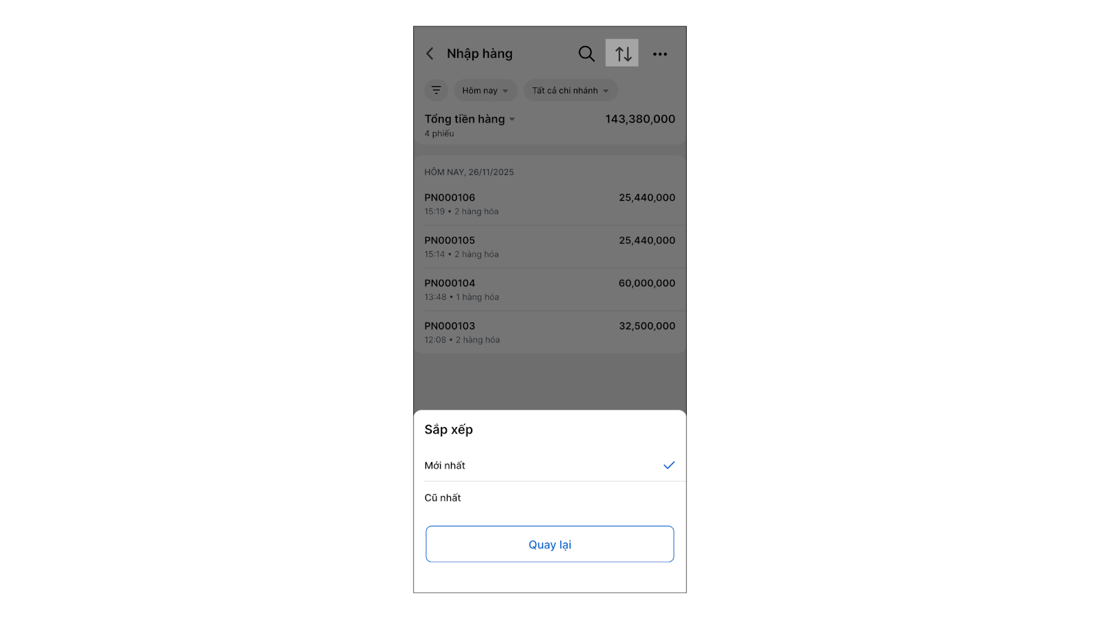
Task: Tap the 143,380,000 total amount
Action: click(x=640, y=119)
